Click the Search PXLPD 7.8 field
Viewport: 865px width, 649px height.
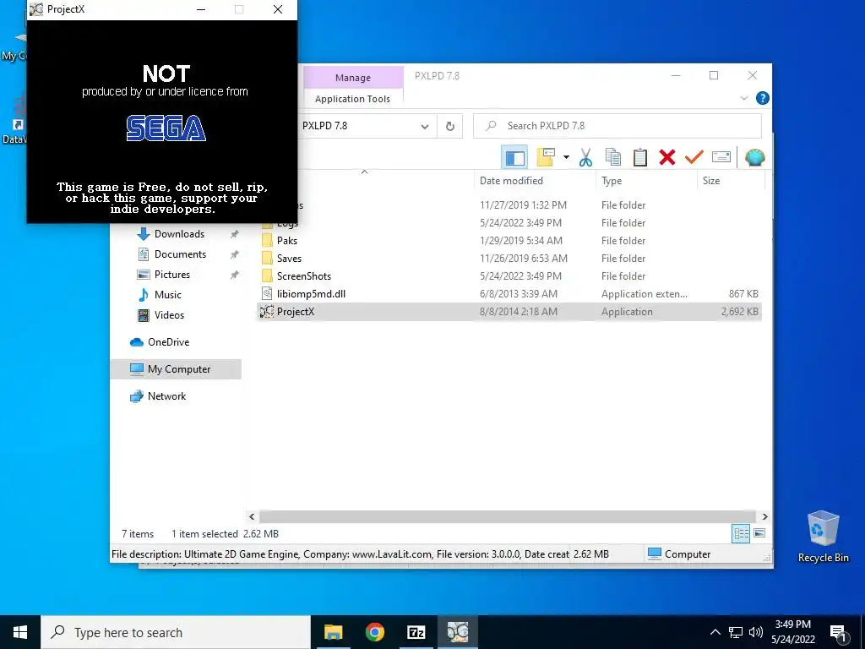617,126
